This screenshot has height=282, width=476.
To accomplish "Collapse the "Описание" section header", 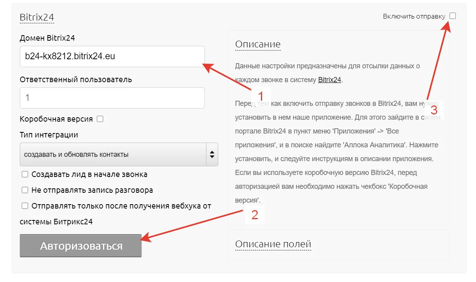I will (x=258, y=44).
